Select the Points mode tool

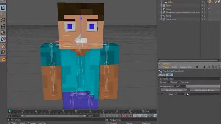click(x=3, y=20)
